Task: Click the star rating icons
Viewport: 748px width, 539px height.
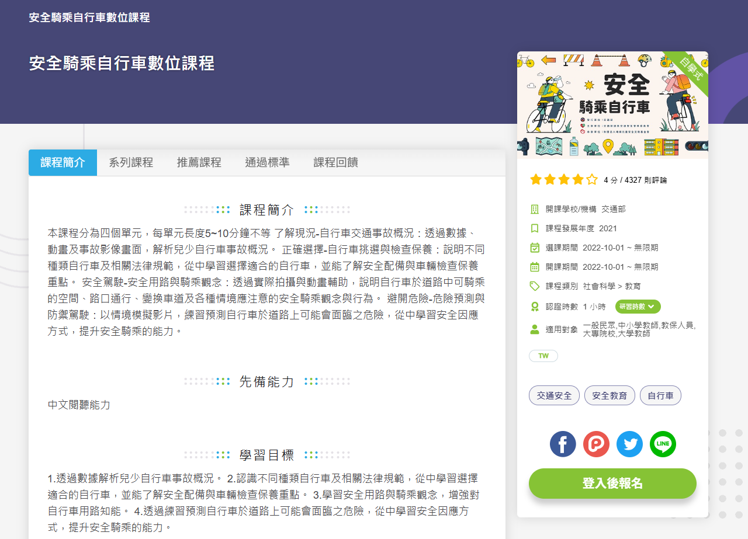Action: click(x=563, y=180)
